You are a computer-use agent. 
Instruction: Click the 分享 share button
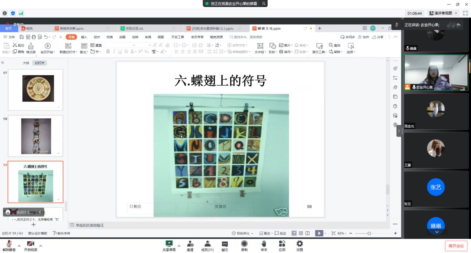tap(378, 37)
